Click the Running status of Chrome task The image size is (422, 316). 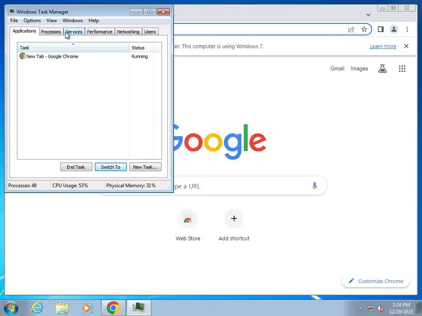[x=139, y=56]
